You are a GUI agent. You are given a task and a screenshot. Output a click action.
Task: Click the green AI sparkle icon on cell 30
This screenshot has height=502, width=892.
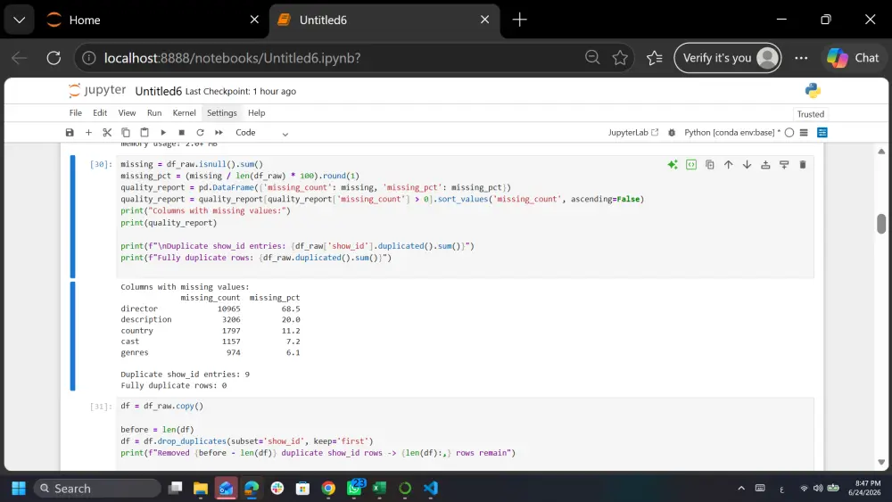click(673, 165)
